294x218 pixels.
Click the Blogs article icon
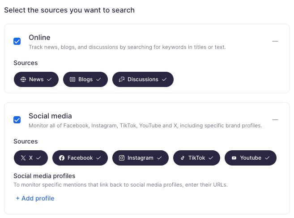[x=72, y=79]
